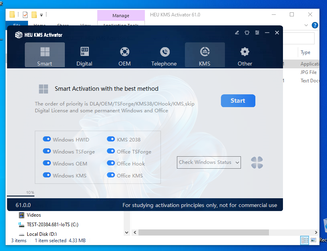
Task: Disable the Windows OEM switch
Action: click(x=47, y=163)
